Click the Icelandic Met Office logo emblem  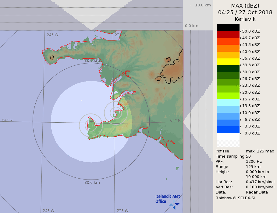[x=174, y=206]
